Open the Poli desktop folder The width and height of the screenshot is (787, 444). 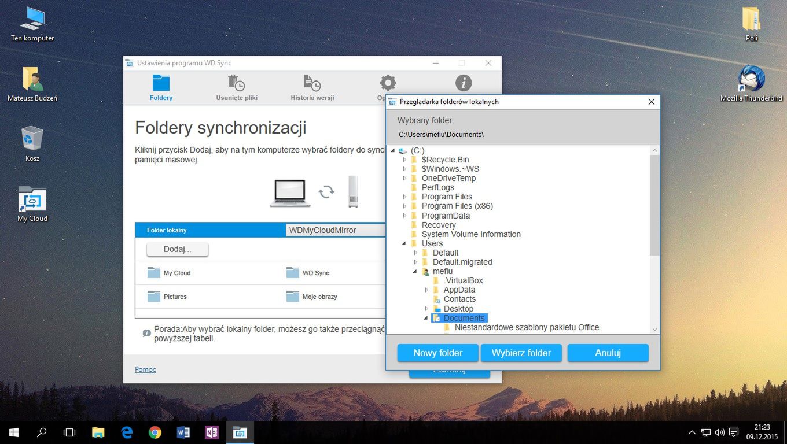(751, 24)
